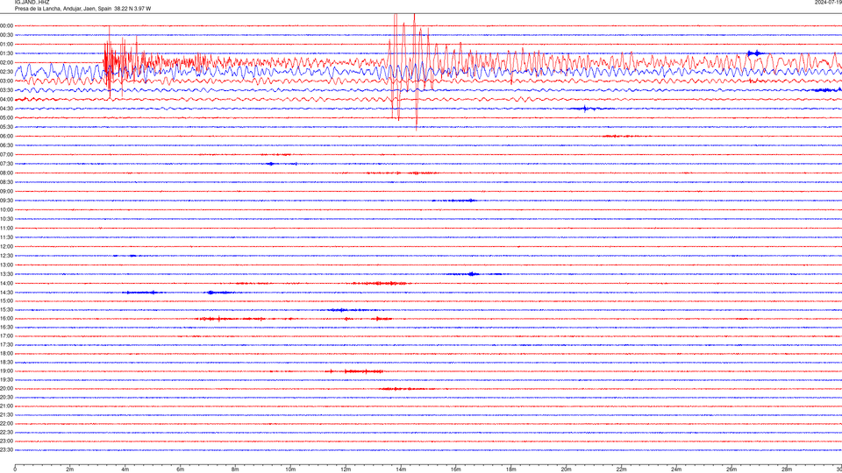
Task: Click the '20:00' time row label
Action: point(6,388)
